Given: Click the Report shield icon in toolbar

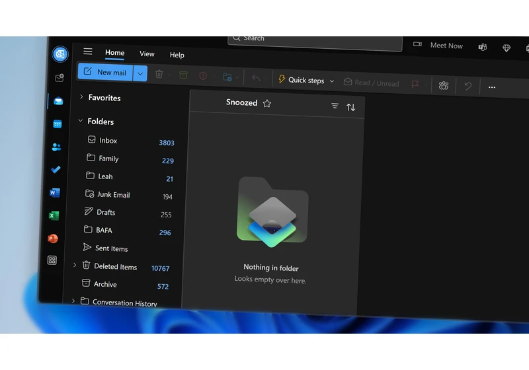Looking at the screenshot, I should click(203, 76).
